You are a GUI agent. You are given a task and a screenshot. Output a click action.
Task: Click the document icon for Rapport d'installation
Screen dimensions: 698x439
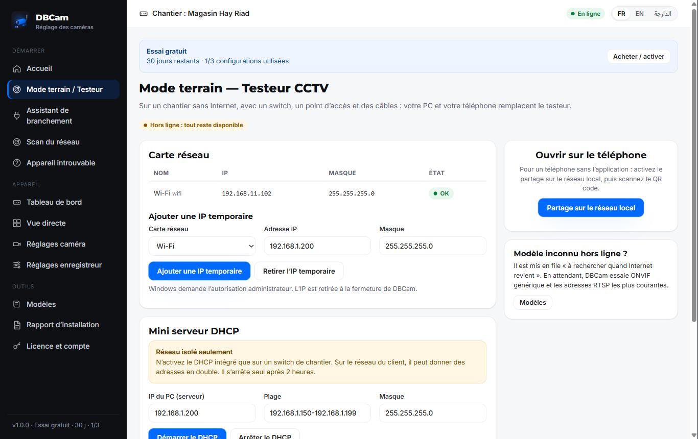coord(17,325)
